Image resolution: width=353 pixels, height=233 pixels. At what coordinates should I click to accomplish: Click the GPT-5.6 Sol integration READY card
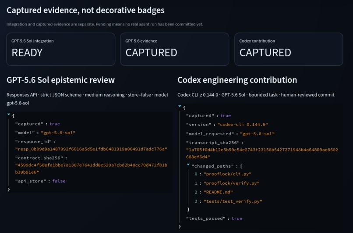tap(61, 49)
